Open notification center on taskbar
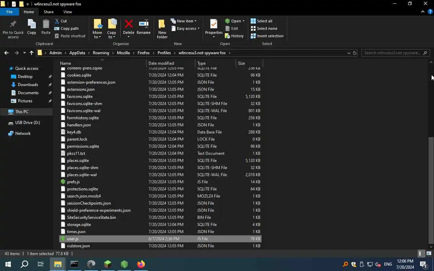The image size is (434, 271). click(x=423, y=264)
